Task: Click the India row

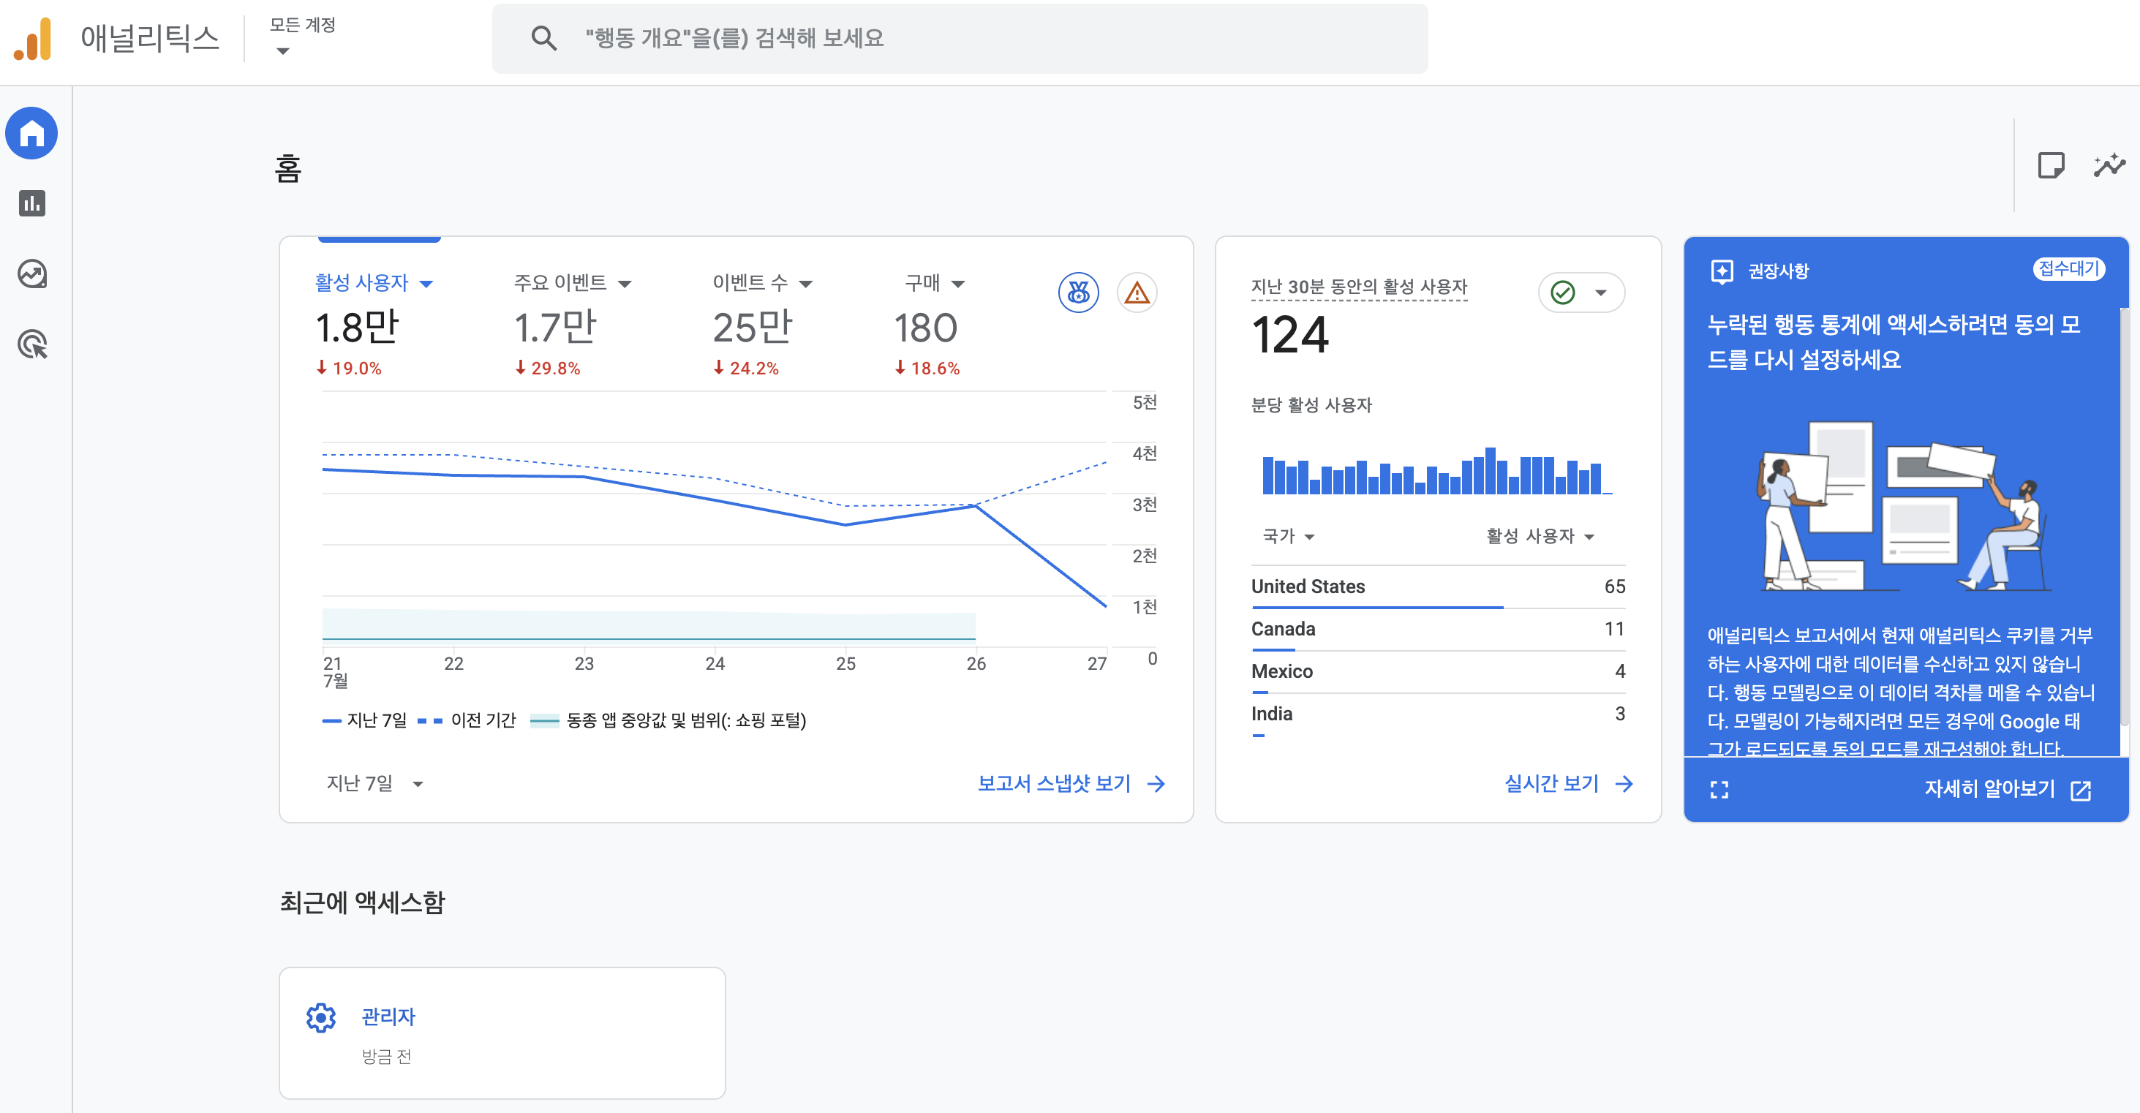Action: (1437, 714)
